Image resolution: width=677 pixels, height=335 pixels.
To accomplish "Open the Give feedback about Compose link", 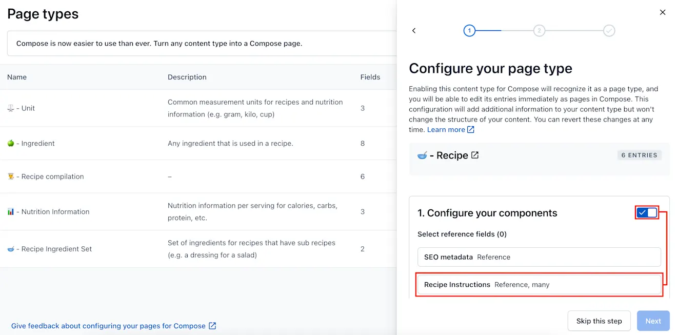I will [108, 326].
